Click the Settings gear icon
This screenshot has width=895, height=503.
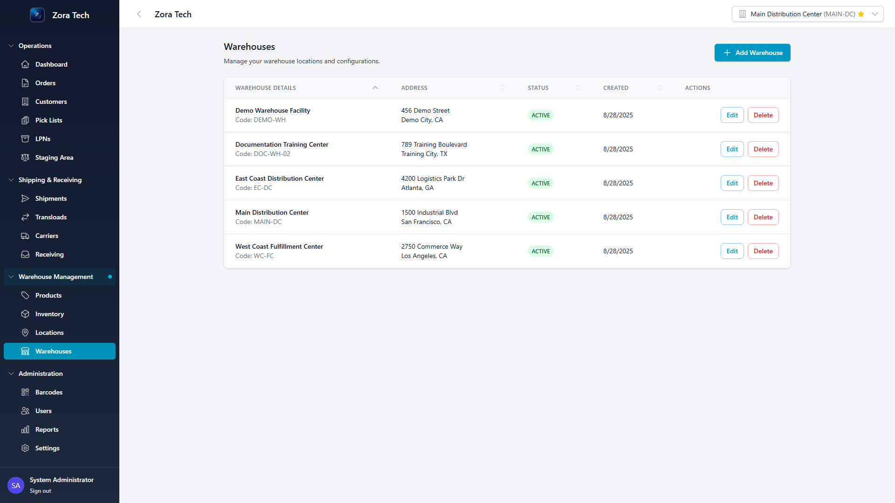[25, 448]
